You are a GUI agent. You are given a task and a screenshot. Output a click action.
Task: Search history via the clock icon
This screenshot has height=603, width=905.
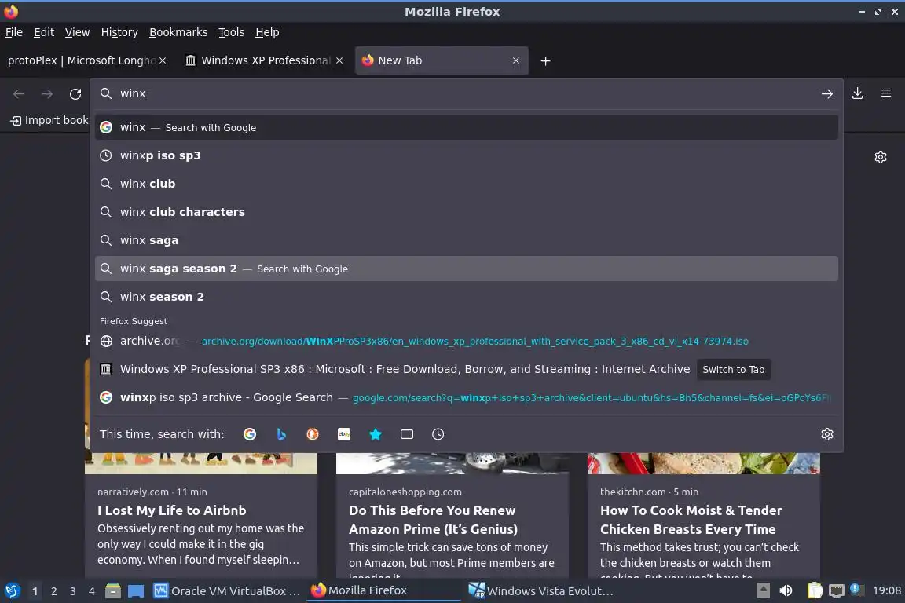438,434
